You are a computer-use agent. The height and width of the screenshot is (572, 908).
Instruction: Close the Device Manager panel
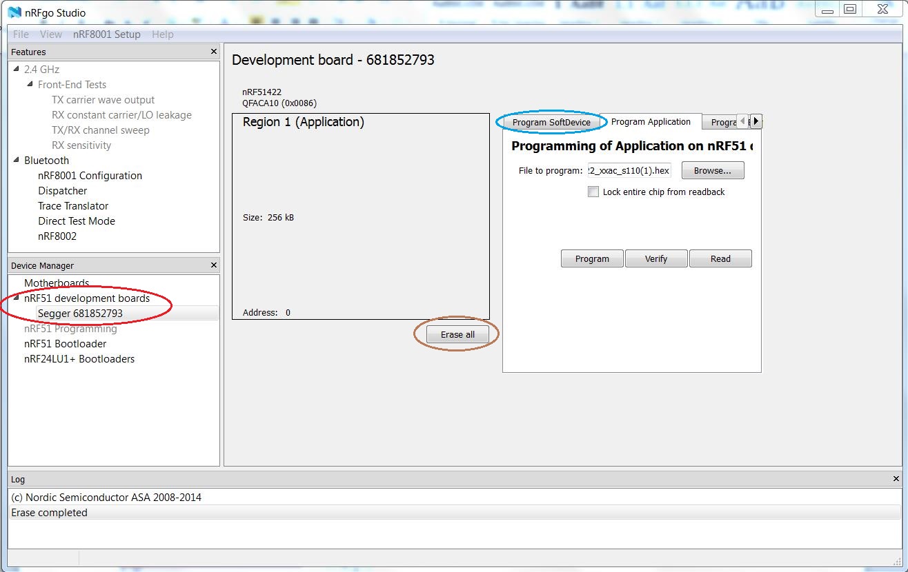(x=213, y=265)
